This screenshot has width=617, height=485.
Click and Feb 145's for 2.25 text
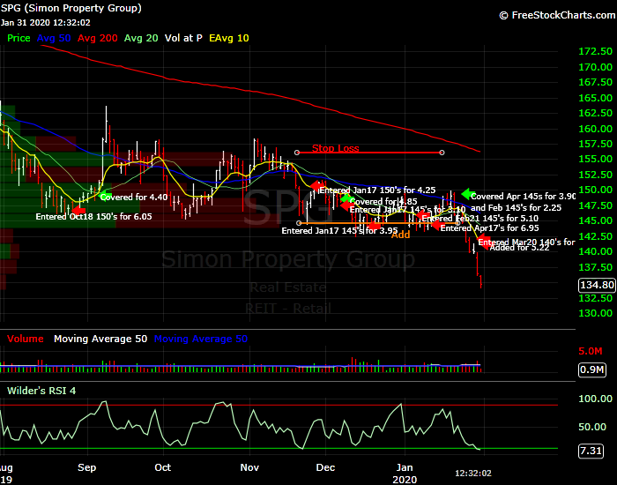[516, 208]
